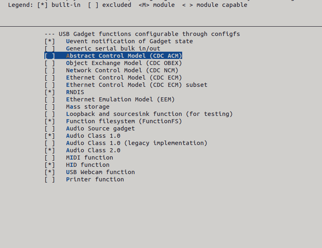
Task: Uncheck the Audio Class 2.0 entry
Action: [x=50, y=150]
